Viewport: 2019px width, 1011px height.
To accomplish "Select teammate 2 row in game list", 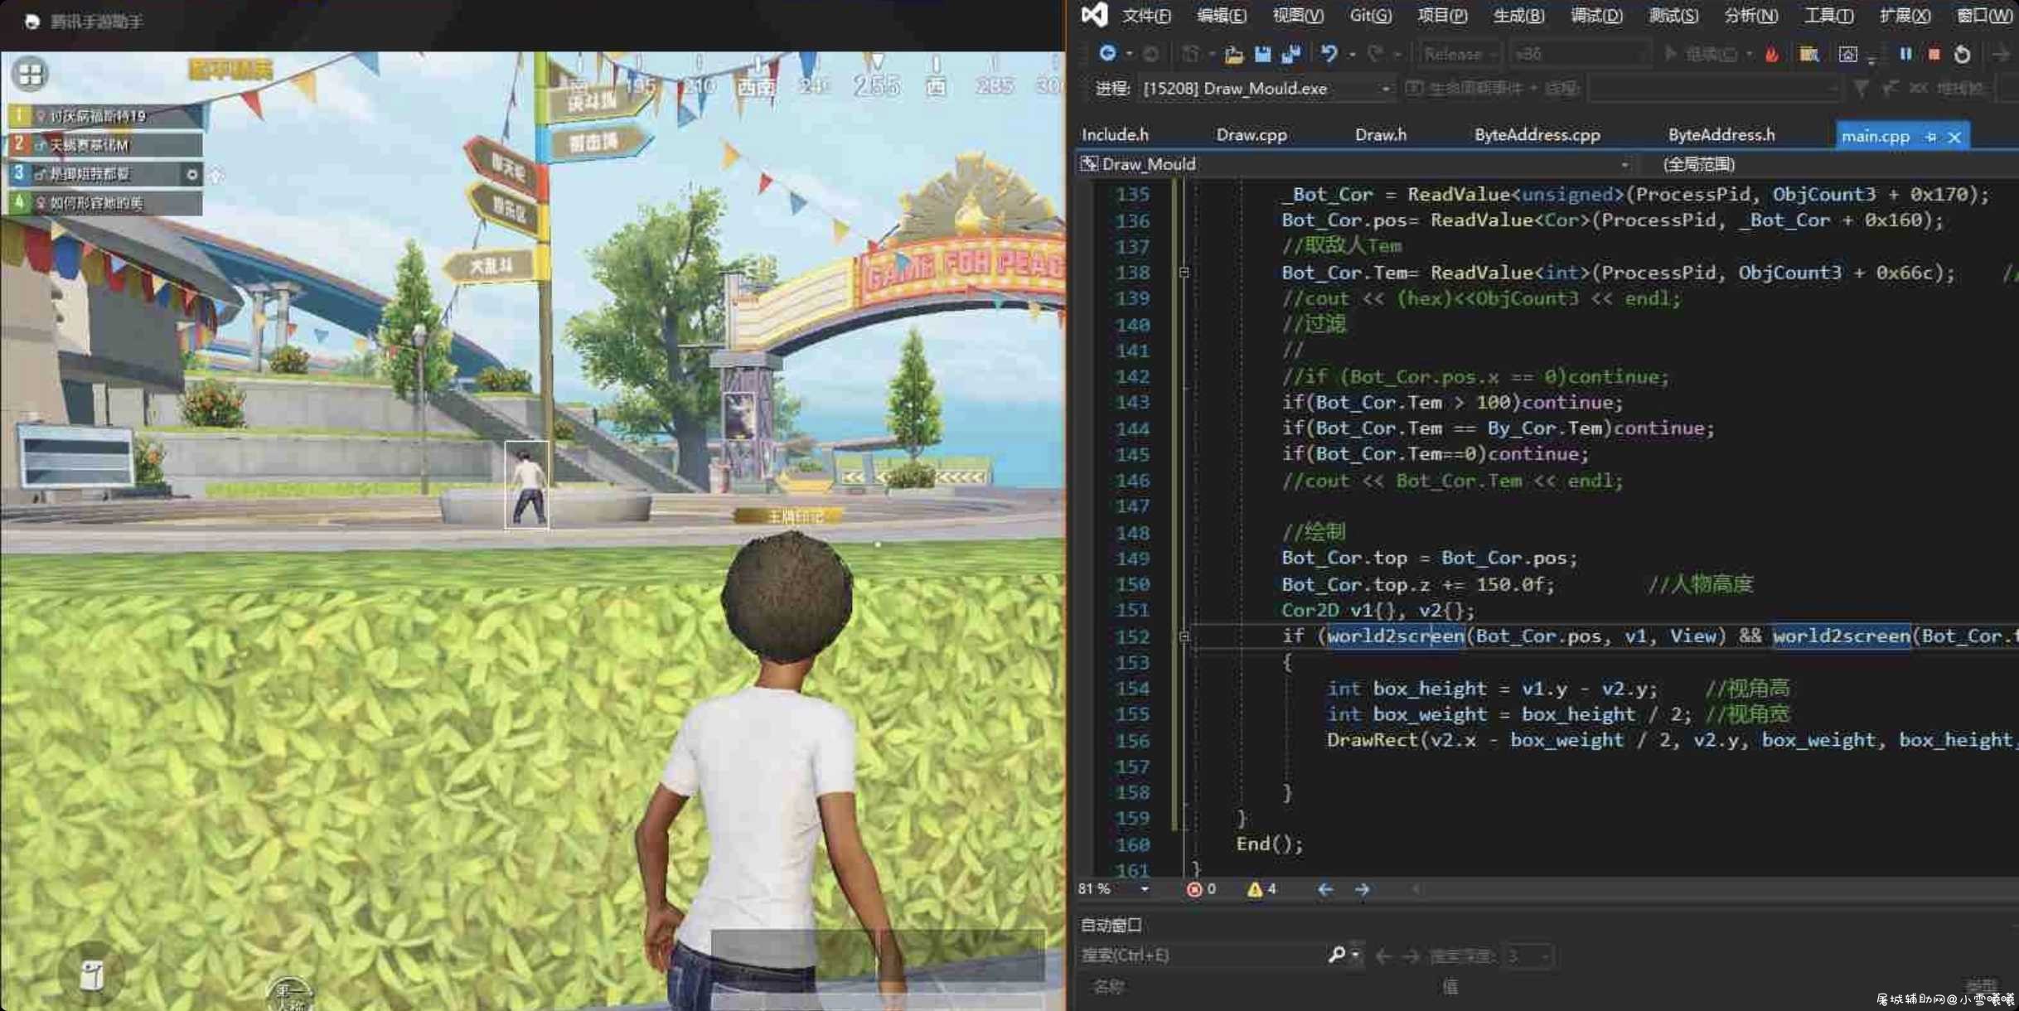I will (105, 145).
